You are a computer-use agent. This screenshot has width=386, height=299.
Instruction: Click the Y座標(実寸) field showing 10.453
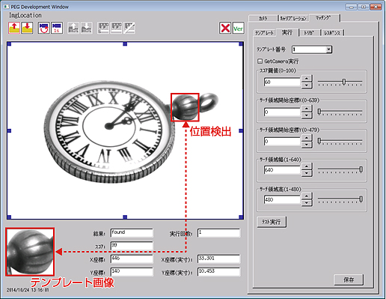point(219,272)
